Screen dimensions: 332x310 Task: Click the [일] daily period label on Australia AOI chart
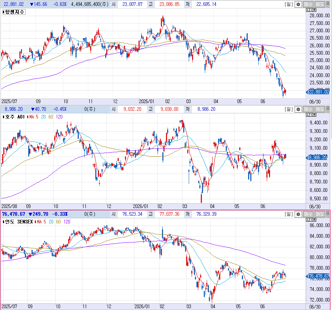(x=289, y=109)
